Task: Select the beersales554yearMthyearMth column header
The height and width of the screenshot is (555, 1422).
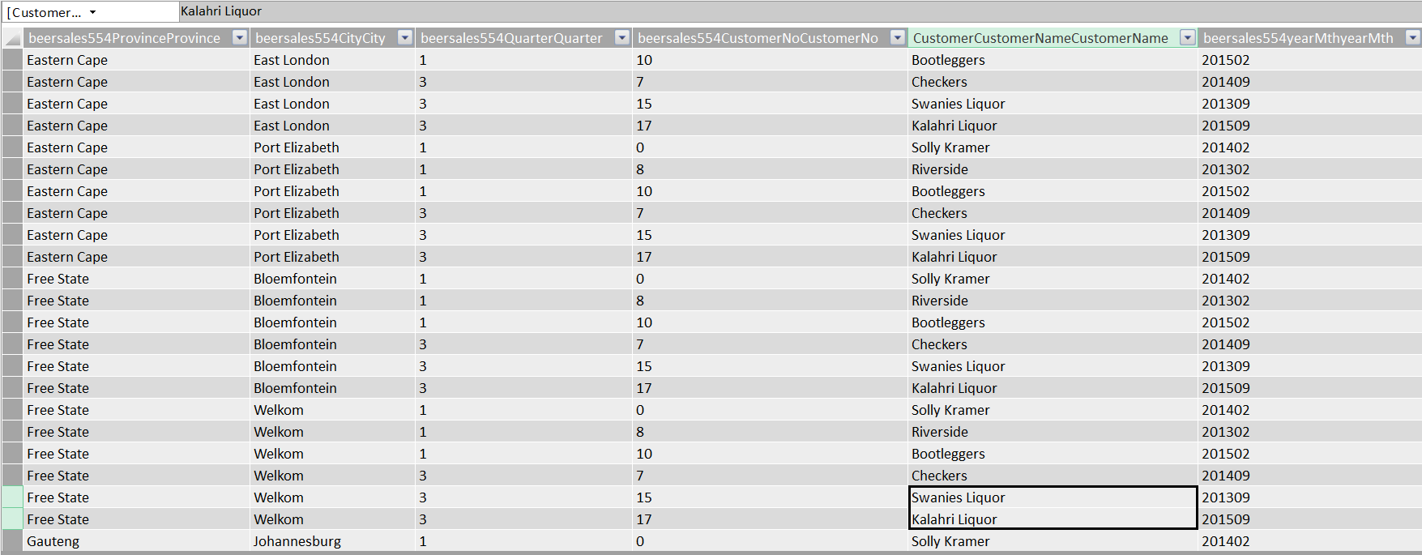Action: pyautogui.click(x=1298, y=38)
